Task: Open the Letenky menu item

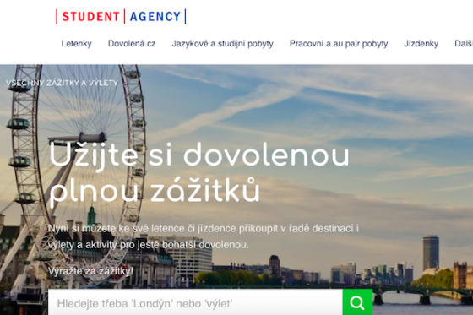Action: point(76,44)
